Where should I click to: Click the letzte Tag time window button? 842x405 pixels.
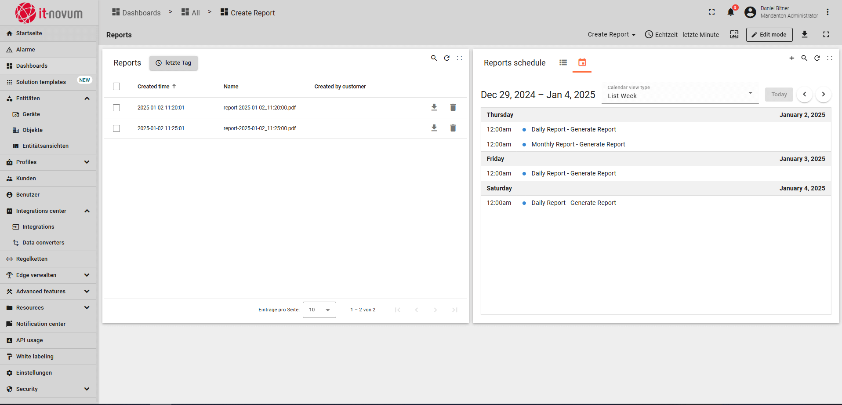tap(174, 63)
